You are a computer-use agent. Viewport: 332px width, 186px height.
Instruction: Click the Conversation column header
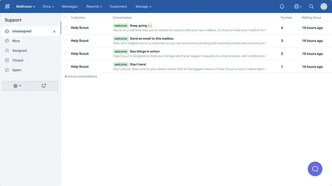pyautogui.click(x=122, y=17)
